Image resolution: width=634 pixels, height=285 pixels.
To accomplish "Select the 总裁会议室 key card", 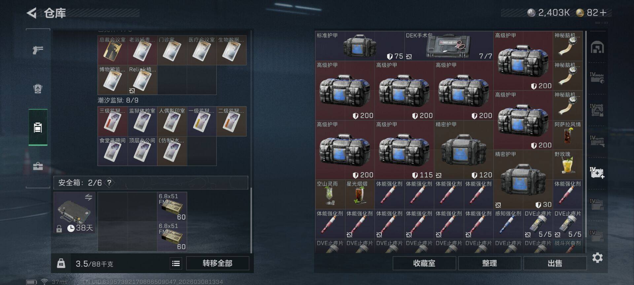I will click(113, 50).
